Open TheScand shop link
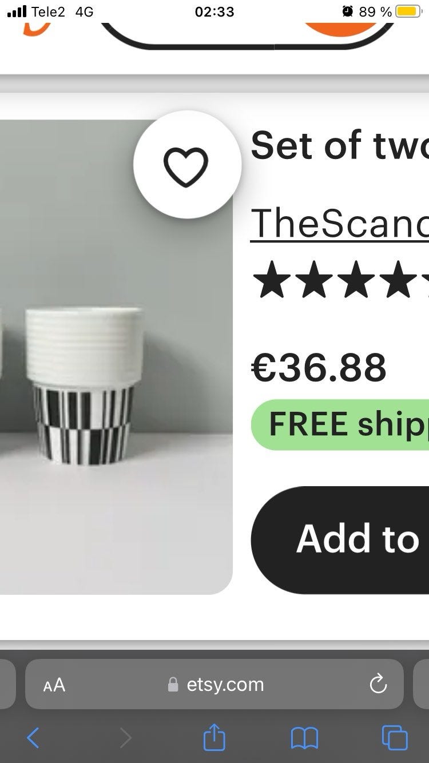The width and height of the screenshot is (429, 763). 340,223
